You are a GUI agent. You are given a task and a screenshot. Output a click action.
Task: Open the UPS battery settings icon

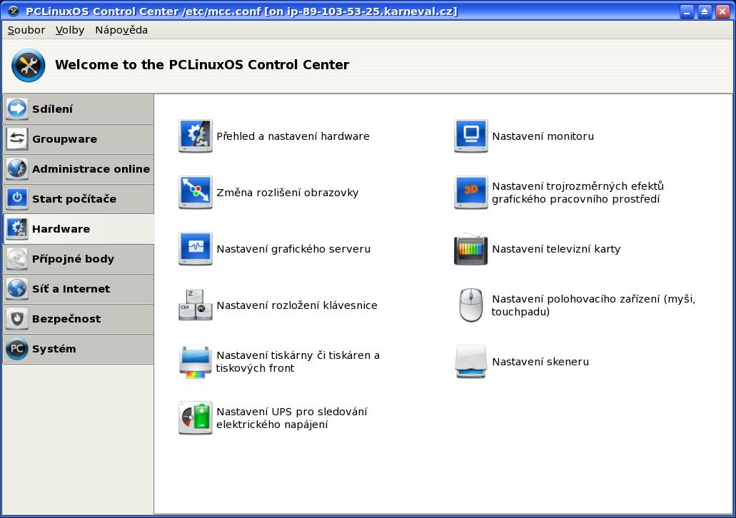point(196,417)
